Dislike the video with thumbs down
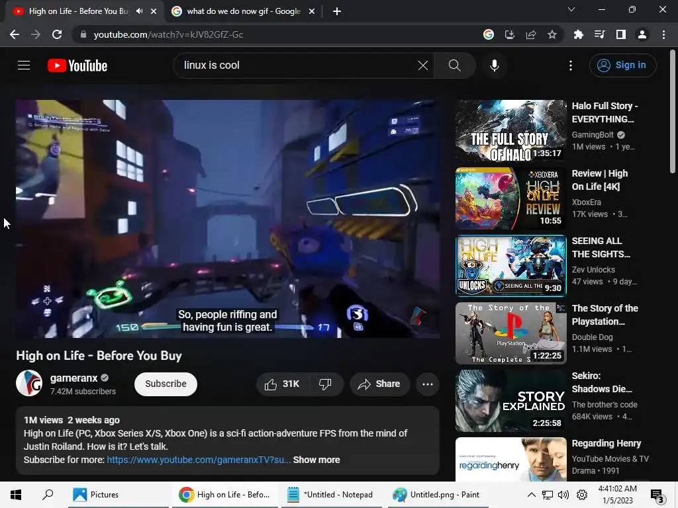 tap(325, 384)
